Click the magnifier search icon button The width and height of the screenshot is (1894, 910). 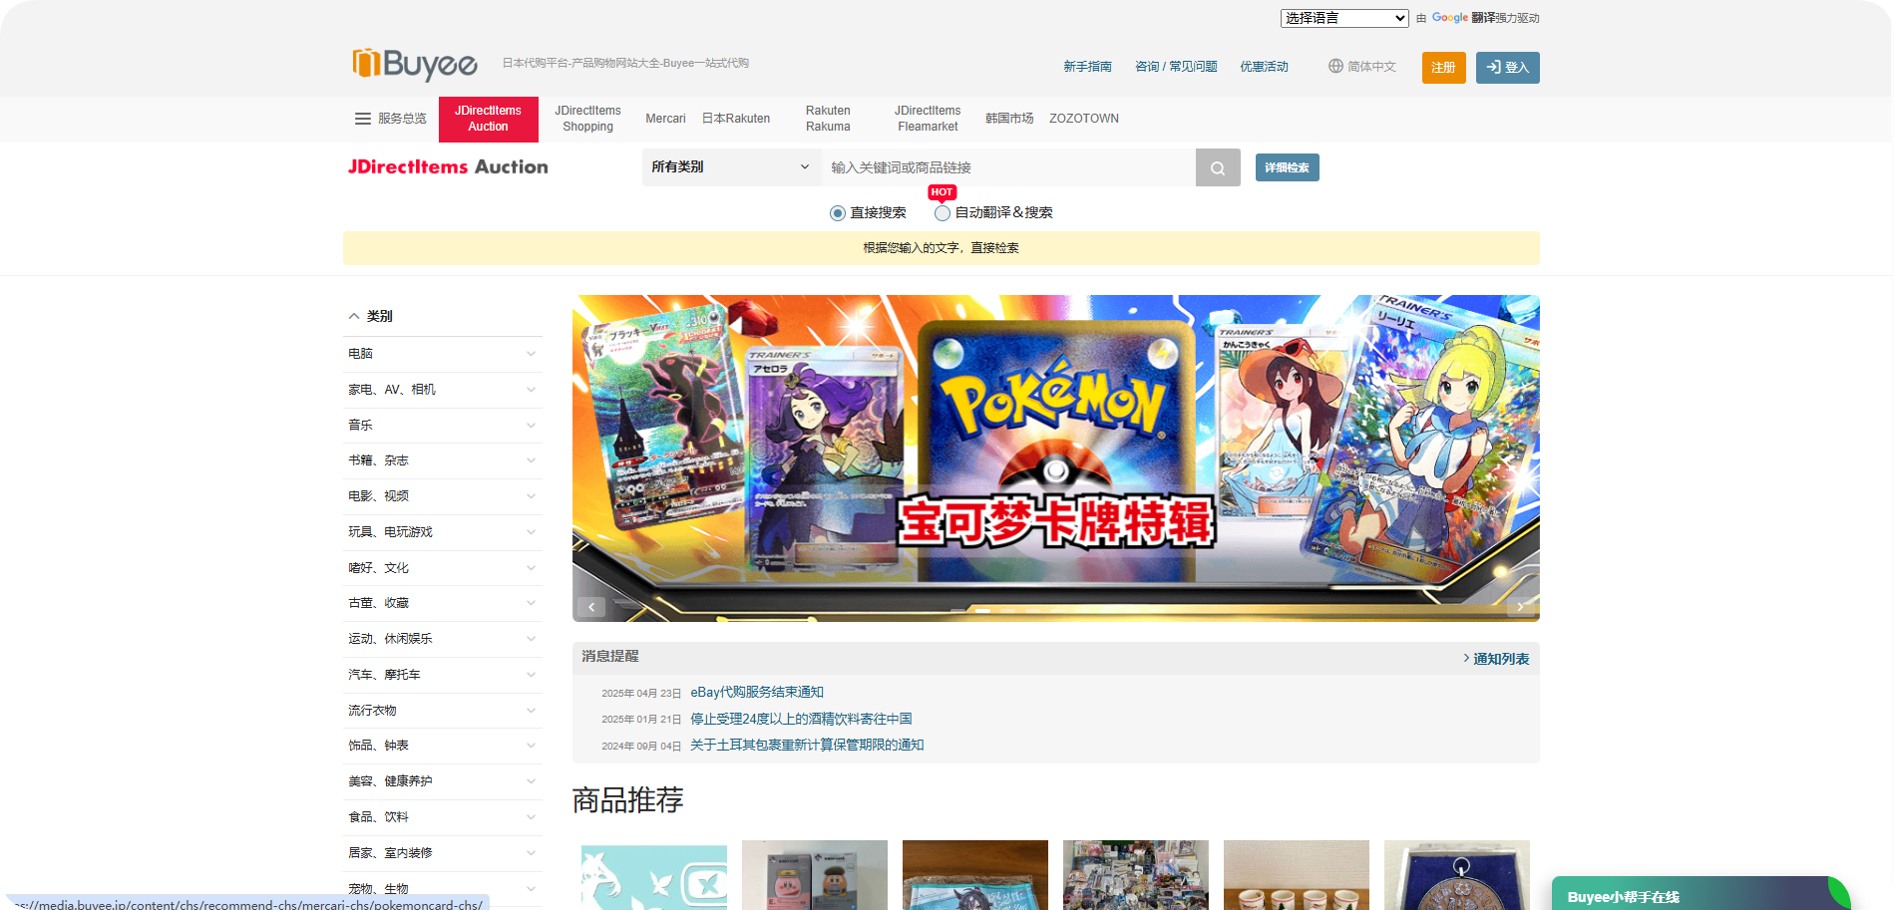tap(1218, 167)
